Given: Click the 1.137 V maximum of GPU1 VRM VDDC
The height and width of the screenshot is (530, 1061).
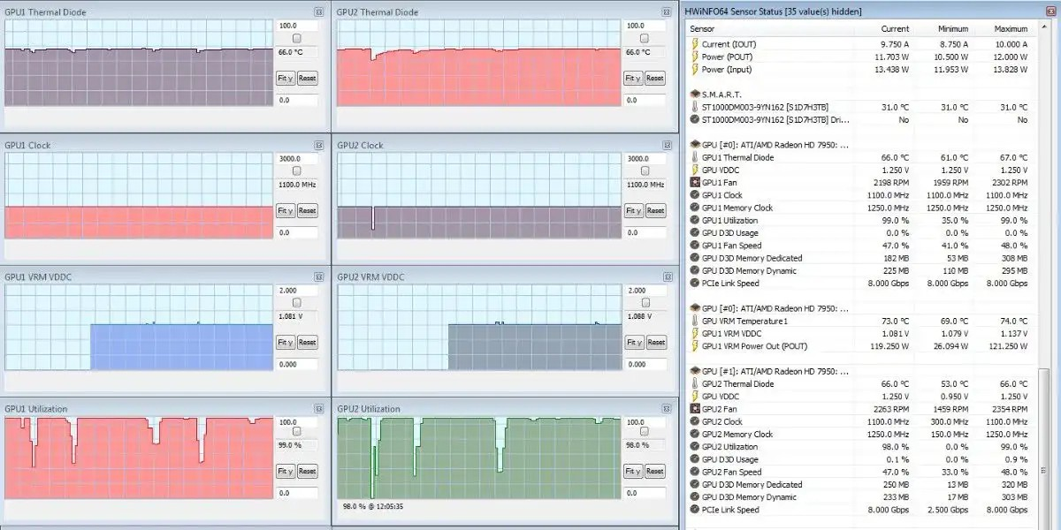Looking at the screenshot, I should tap(1012, 334).
